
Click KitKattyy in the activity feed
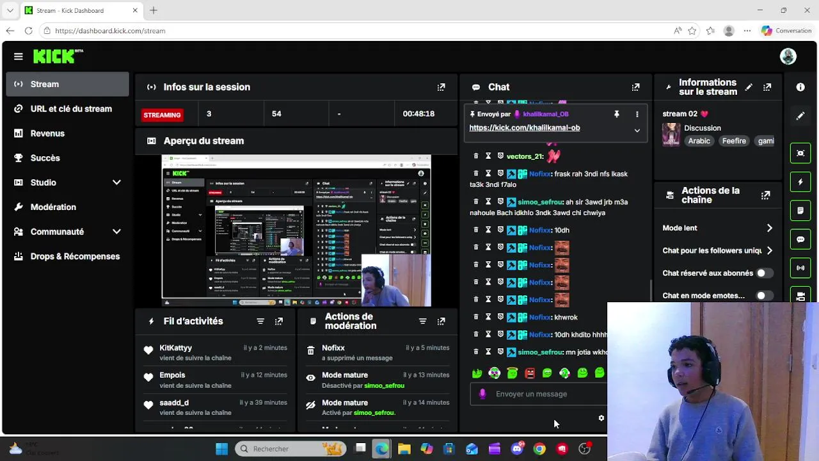176,348
